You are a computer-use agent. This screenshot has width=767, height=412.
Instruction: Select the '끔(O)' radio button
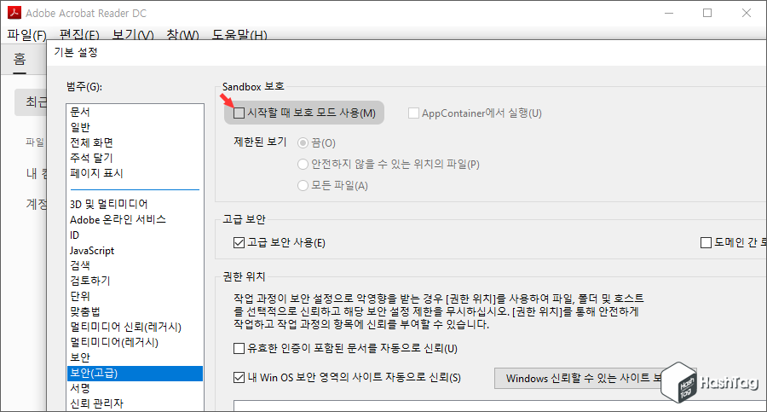(303, 143)
